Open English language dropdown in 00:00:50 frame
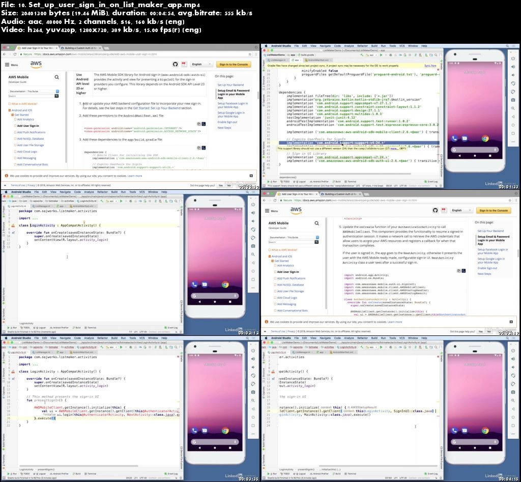Image resolution: width=521 pixels, height=482 pixels. (201, 64)
